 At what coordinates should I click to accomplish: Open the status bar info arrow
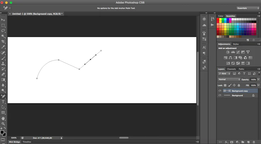tap(61, 138)
